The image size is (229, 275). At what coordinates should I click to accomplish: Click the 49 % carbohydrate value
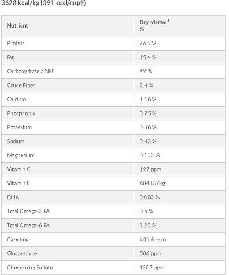pos(145,71)
